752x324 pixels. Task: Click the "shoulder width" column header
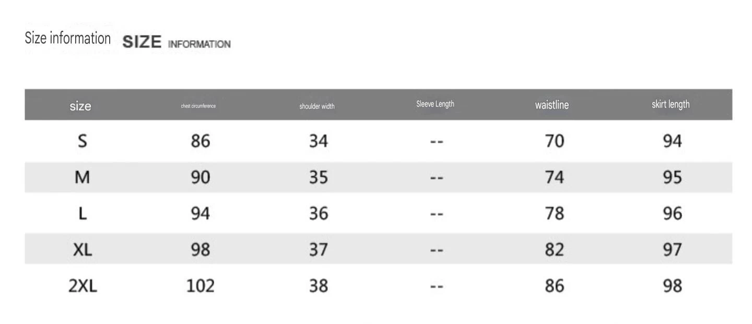tap(317, 106)
